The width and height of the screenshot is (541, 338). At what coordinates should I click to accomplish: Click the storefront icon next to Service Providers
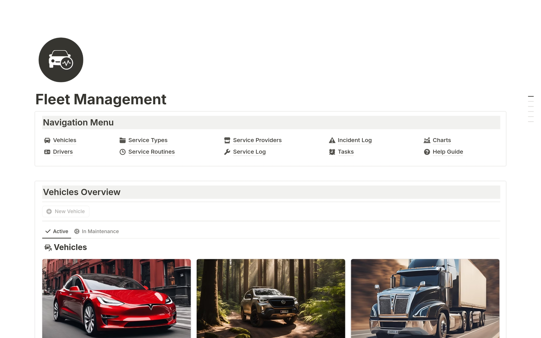[x=227, y=140]
